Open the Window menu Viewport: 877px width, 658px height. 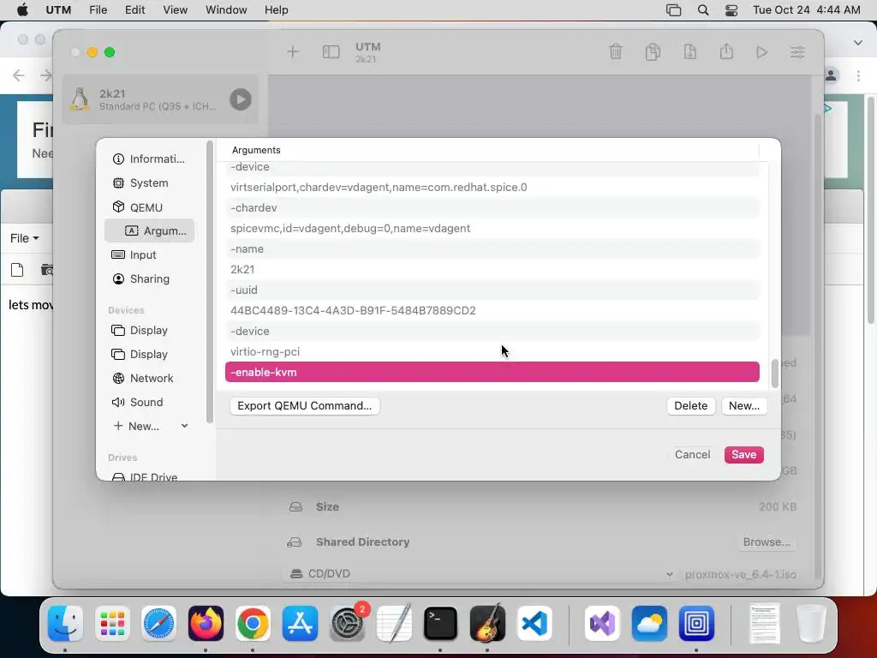coord(226,10)
